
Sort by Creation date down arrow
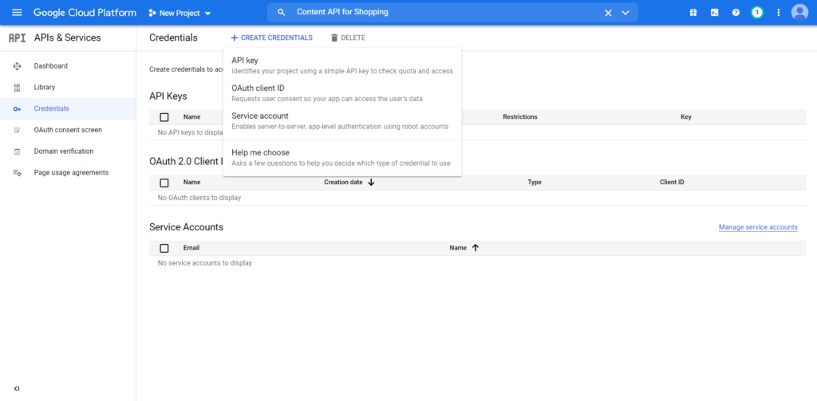[371, 183]
